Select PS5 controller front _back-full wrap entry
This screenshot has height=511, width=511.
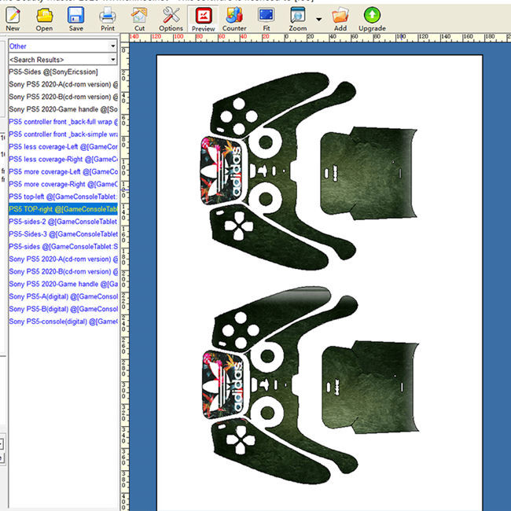[x=63, y=122]
